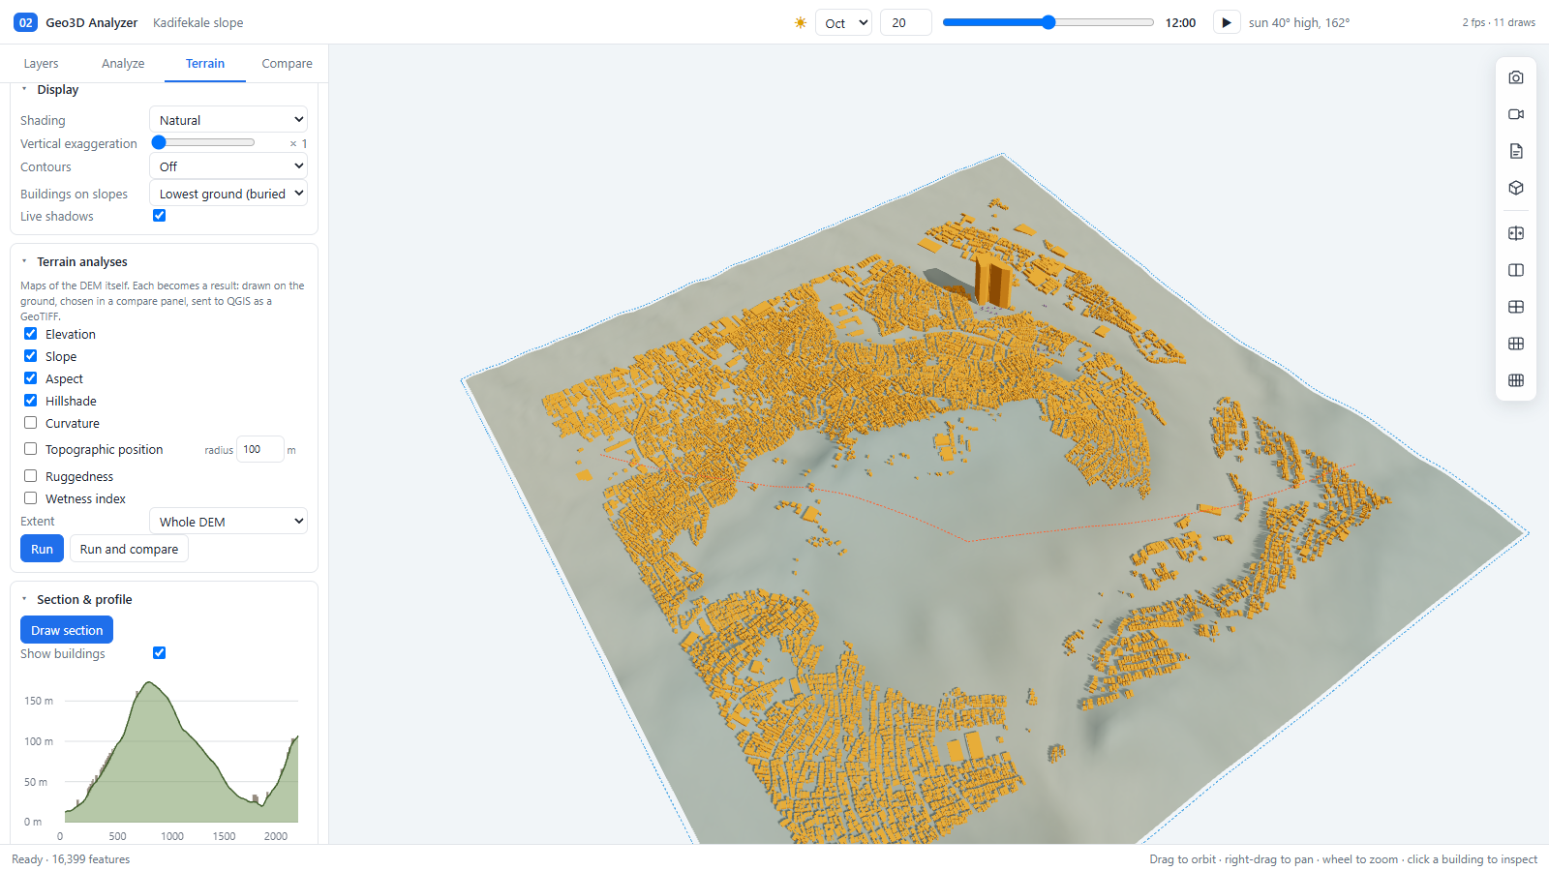Image resolution: width=1549 pixels, height=871 pixels.
Task: Click the orange sun icon in top bar
Action: [x=801, y=22]
